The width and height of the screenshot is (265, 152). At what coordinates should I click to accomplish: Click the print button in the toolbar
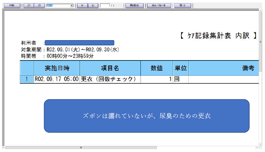point(11,6)
